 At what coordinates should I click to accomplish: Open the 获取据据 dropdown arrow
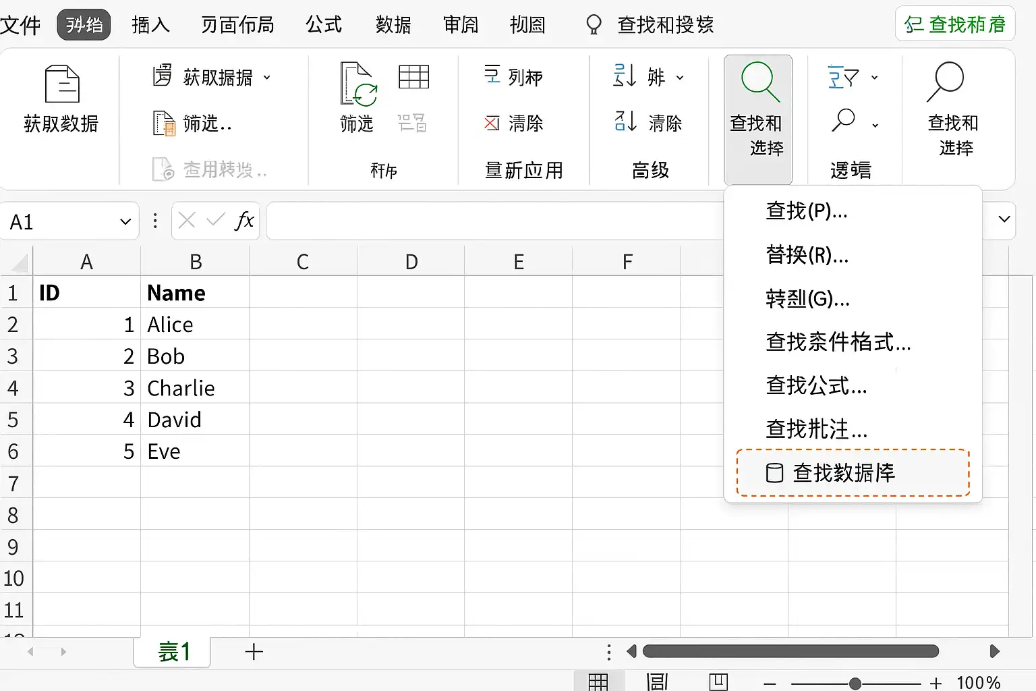267,78
